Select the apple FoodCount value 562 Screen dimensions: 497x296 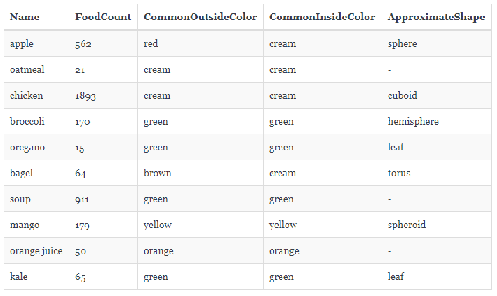(83, 44)
